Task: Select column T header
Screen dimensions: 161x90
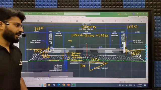Action: pos(64,21)
